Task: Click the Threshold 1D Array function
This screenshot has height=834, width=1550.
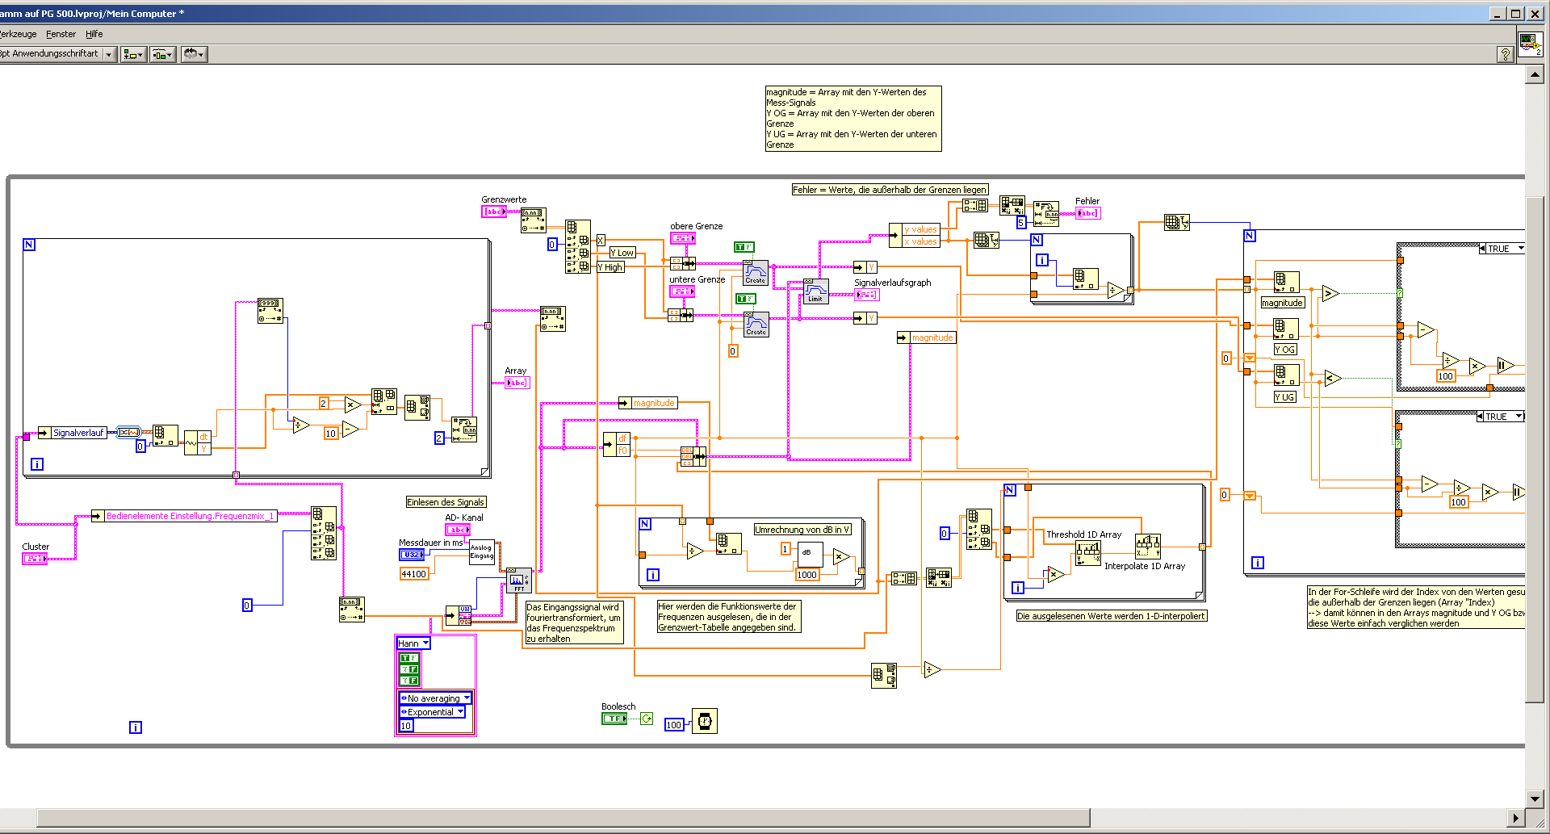Action: 1087,553
